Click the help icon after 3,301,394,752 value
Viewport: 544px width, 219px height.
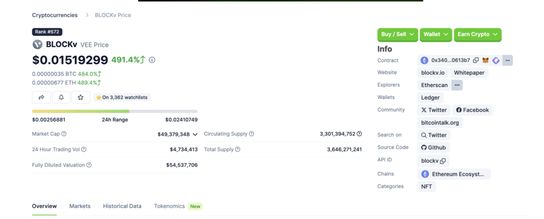(x=360, y=134)
